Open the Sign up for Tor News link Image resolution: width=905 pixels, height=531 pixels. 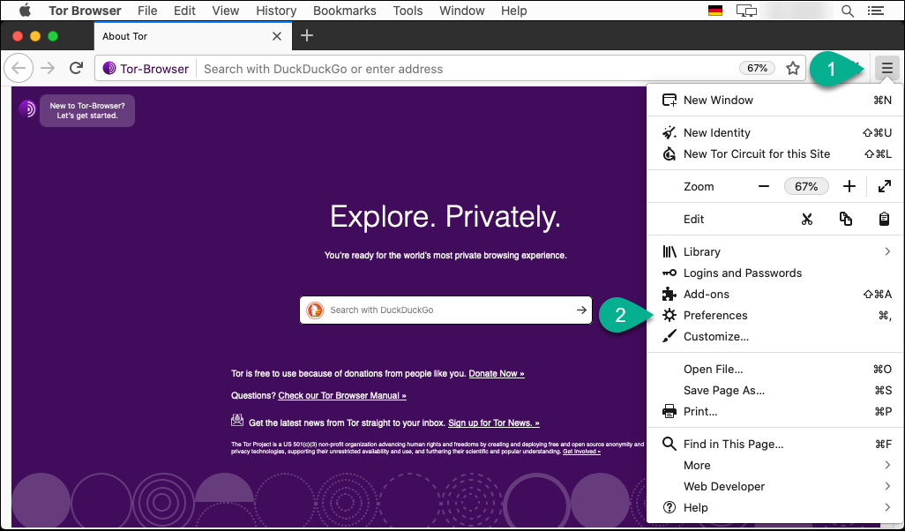pyautogui.click(x=493, y=423)
